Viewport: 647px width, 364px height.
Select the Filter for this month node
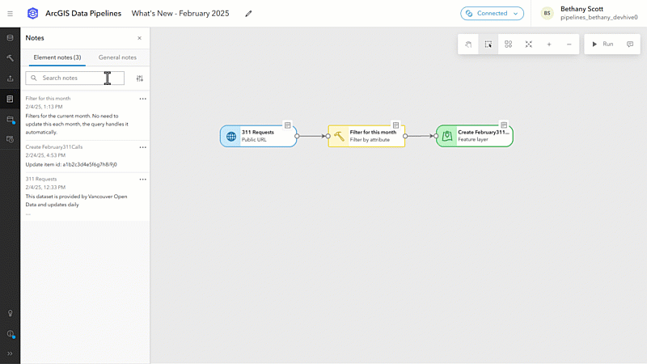click(x=366, y=136)
